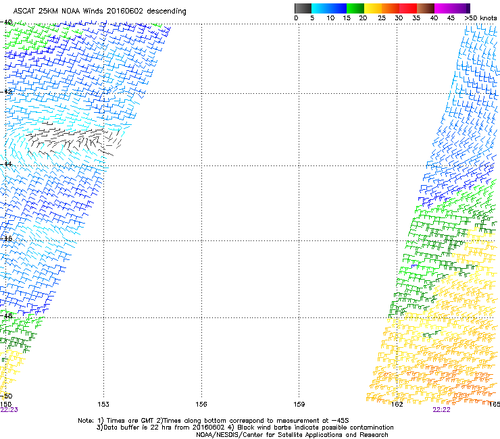The width and height of the screenshot is (500, 439).
Task: Click the purple time stamp 22:23
Action: point(9,410)
